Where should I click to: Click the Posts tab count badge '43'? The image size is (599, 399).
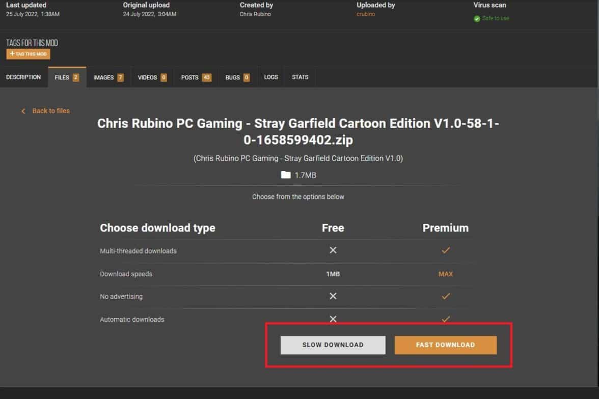[x=207, y=77]
